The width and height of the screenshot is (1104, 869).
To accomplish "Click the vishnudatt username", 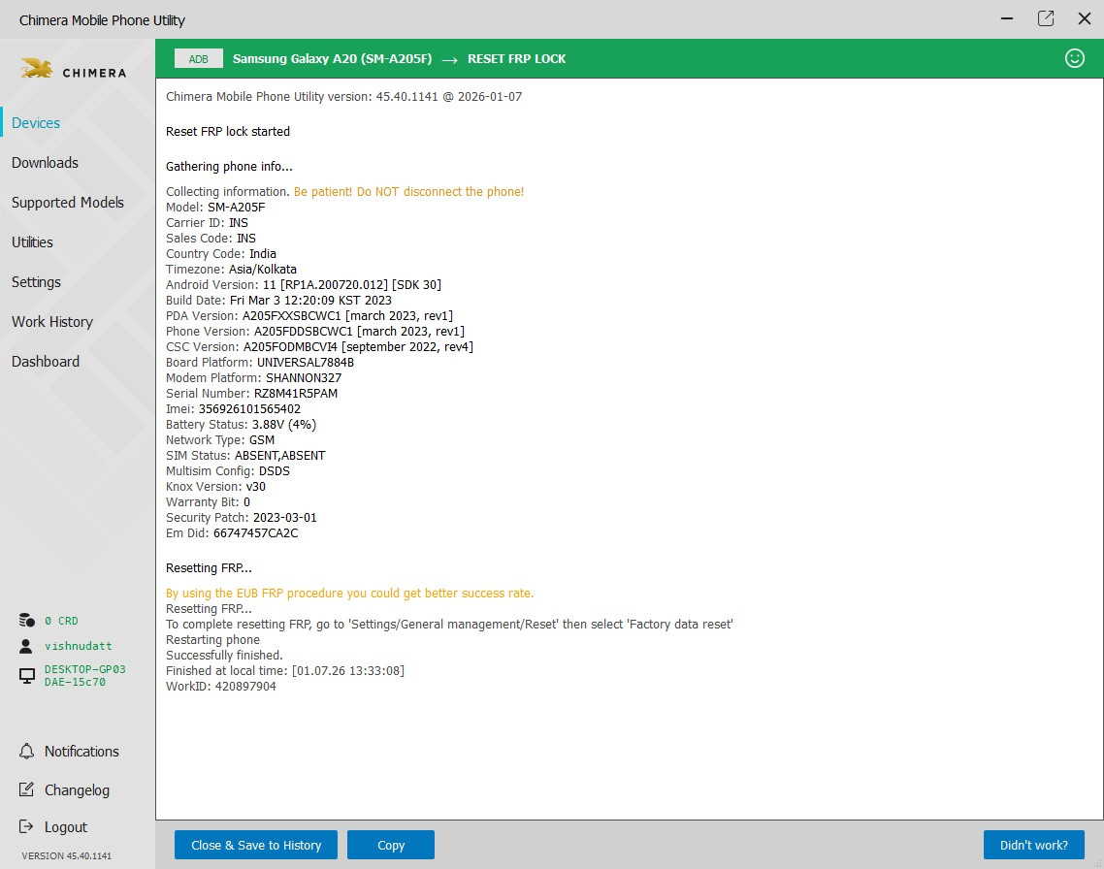I will pos(79,646).
